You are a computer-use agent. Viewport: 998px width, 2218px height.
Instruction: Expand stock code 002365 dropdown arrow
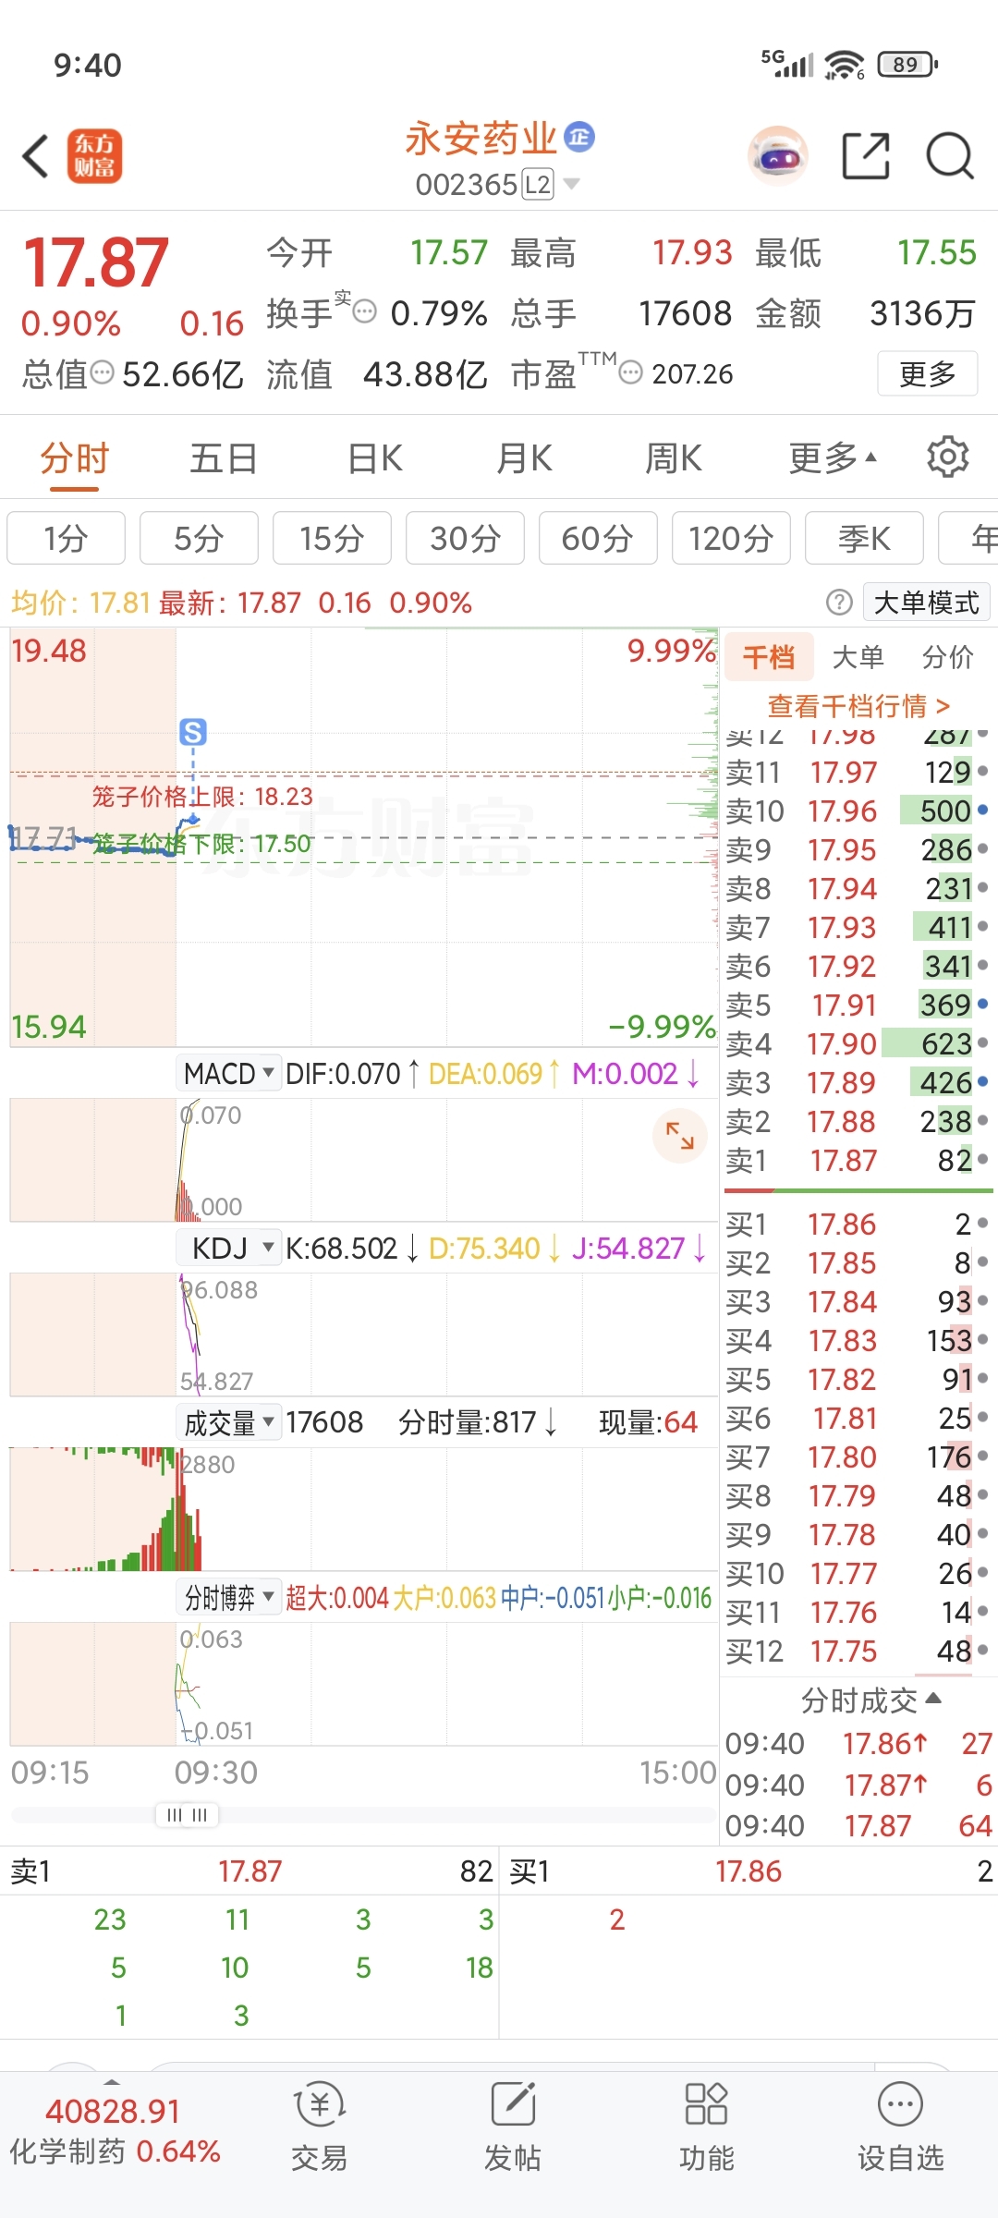(572, 184)
